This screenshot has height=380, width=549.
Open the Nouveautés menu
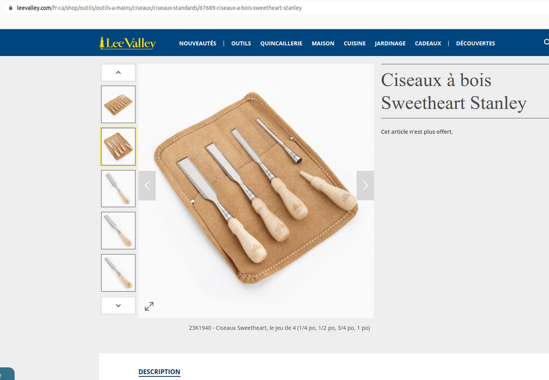click(x=198, y=43)
